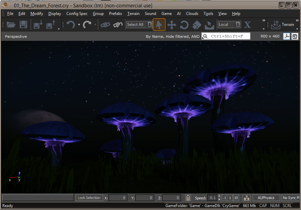Click the Lock Selection button

(89, 198)
